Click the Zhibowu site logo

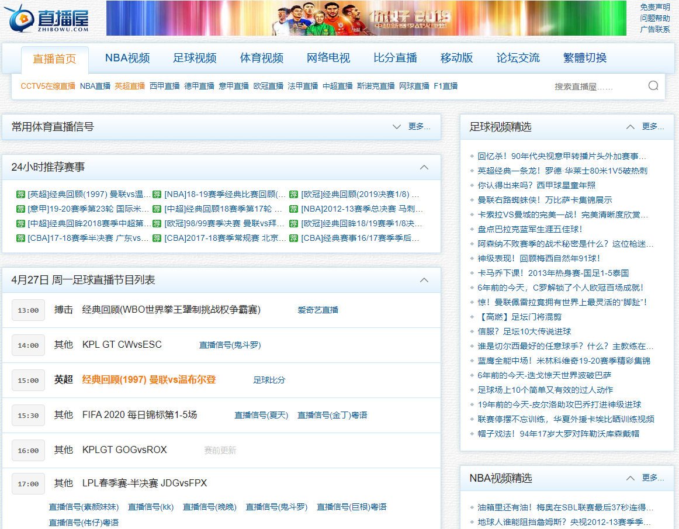coord(48,18)
